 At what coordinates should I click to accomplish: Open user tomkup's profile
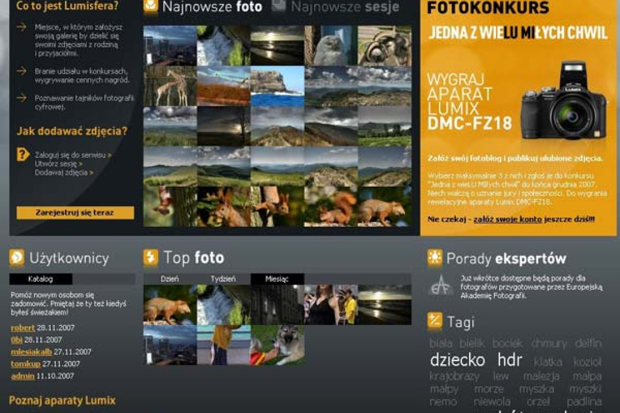[26, 363]
